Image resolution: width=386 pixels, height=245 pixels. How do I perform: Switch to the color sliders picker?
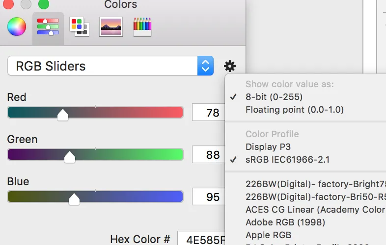click(48, 26)
